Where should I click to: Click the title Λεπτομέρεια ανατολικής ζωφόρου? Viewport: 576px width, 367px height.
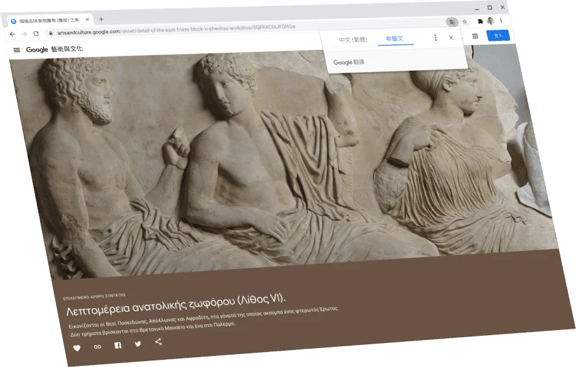pos(176,305)
